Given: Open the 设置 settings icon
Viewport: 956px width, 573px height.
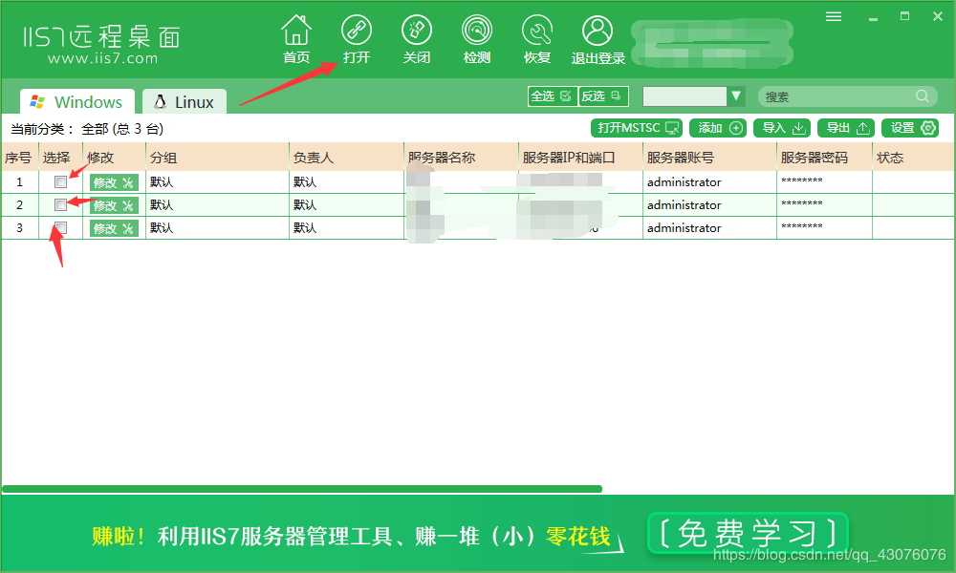Looking at the screenshot, I should pos(909,127).
